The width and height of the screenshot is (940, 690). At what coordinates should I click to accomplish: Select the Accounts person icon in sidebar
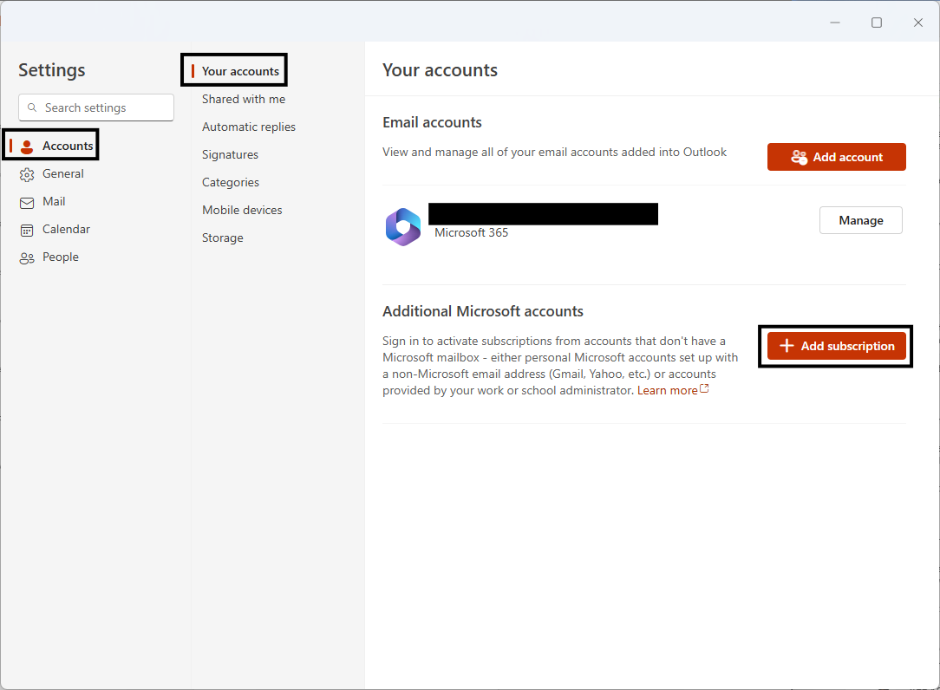(x=26, y=145)
